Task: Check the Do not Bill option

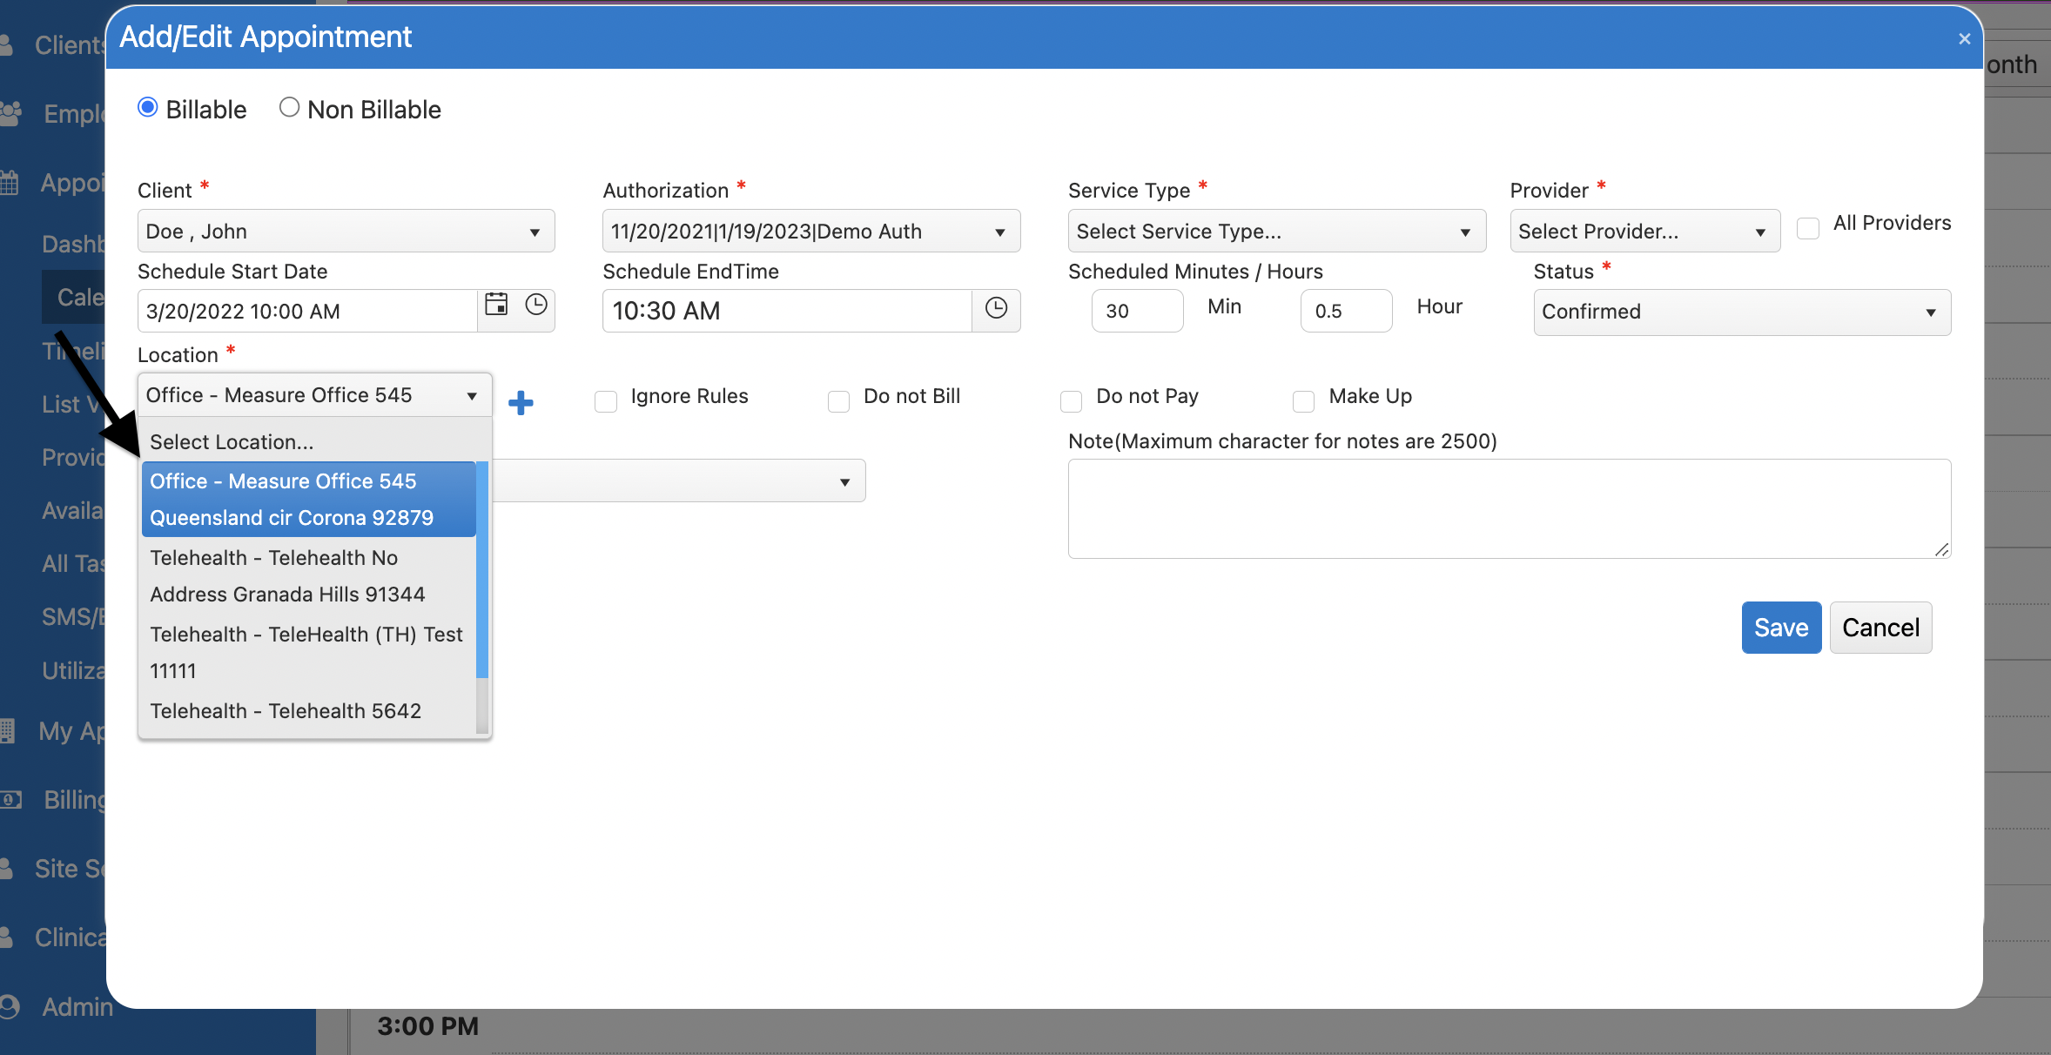Action: [838, 400]
